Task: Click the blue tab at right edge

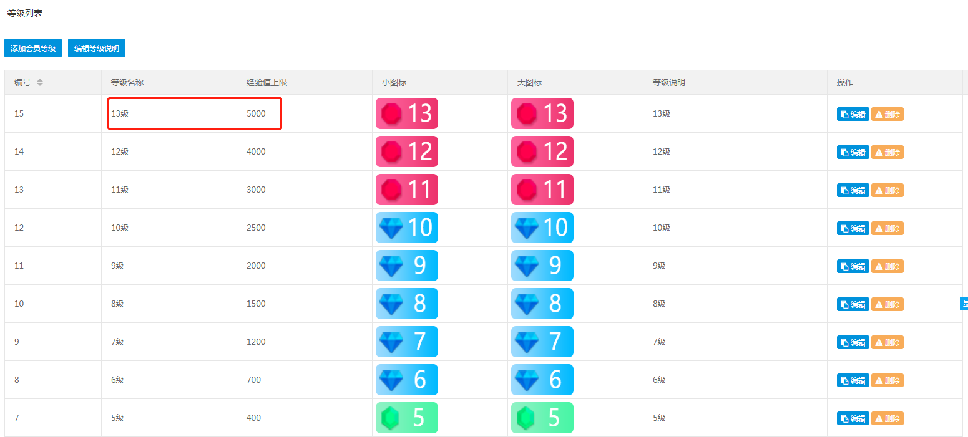Action: point(964,304)
